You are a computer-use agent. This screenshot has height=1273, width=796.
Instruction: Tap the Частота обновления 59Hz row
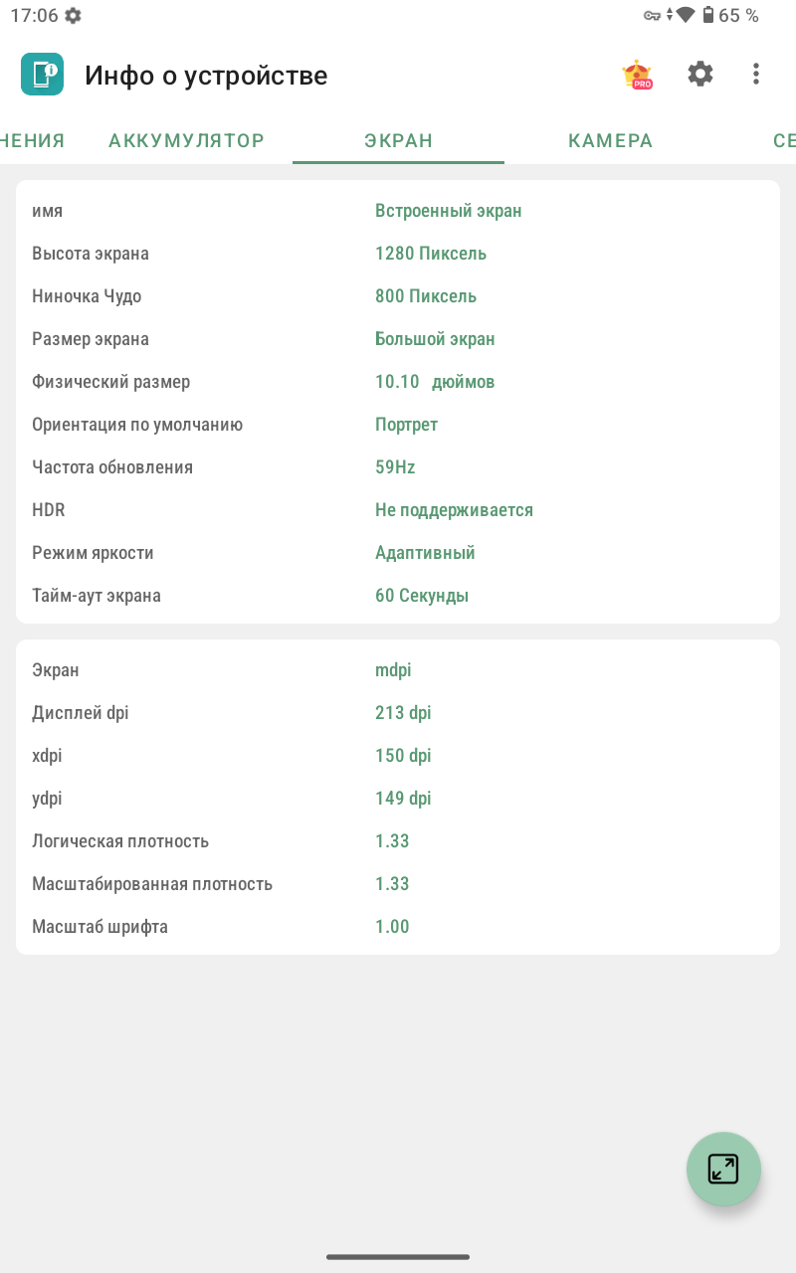pos(398,467)
